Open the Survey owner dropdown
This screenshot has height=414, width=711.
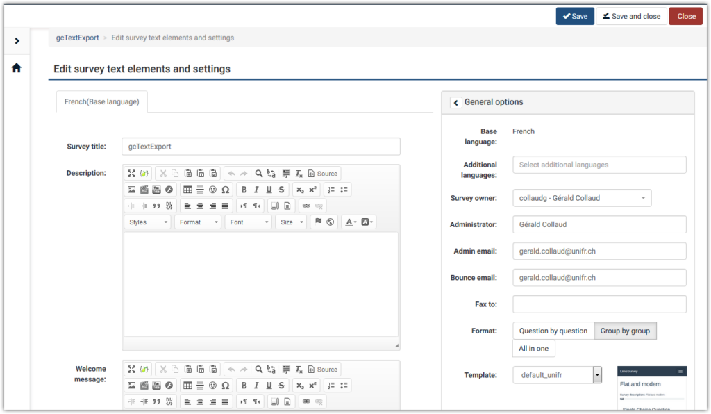(583, 198)
